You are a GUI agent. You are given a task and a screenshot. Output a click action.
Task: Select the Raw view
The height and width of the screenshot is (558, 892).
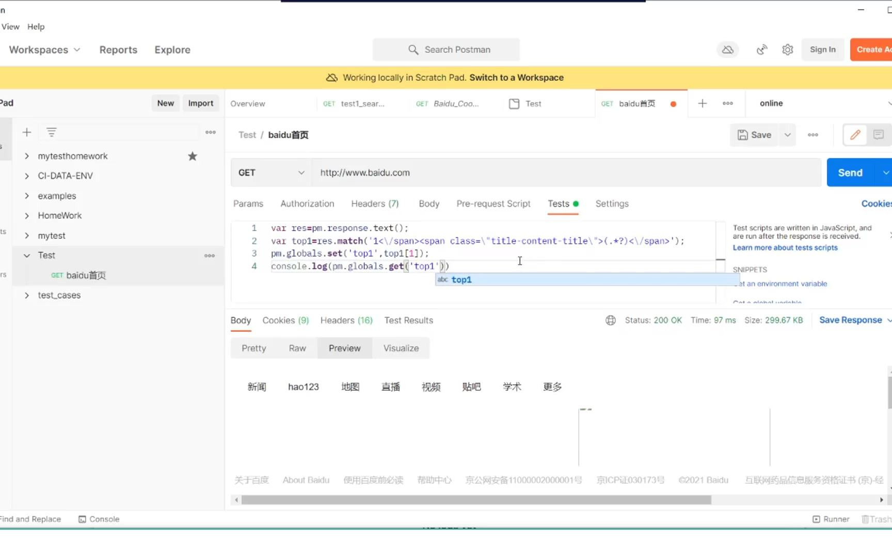point(297,348)
